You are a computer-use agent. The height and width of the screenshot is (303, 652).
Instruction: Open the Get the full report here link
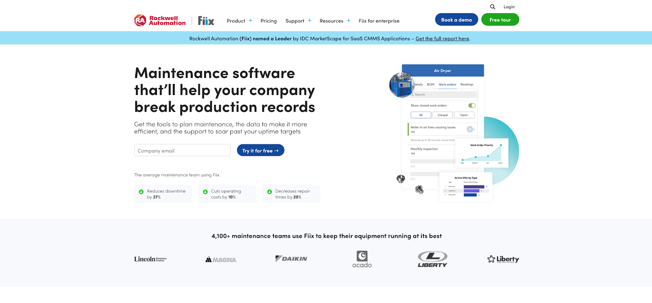coord(443,39)
